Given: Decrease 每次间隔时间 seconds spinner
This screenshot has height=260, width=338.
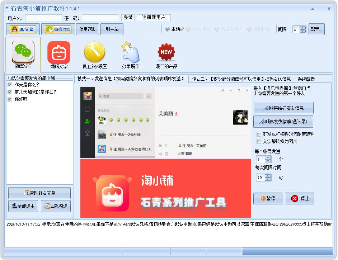Looking at the screenshot, I should (268, 179).
